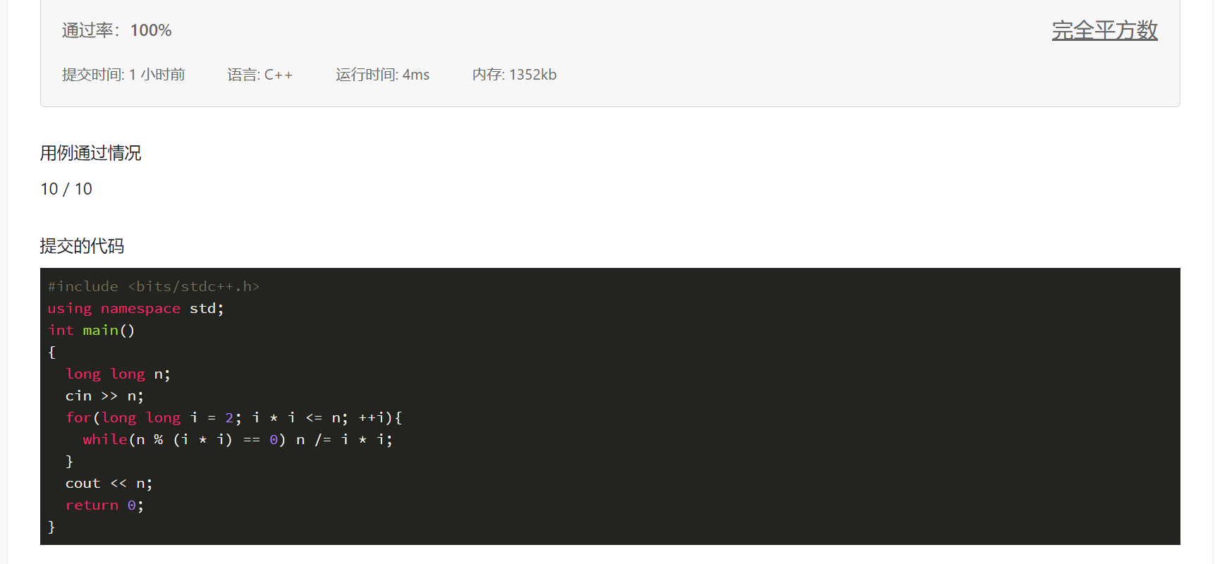
Task: Click the 通过率 100% text
Action: tap(117, 30)
